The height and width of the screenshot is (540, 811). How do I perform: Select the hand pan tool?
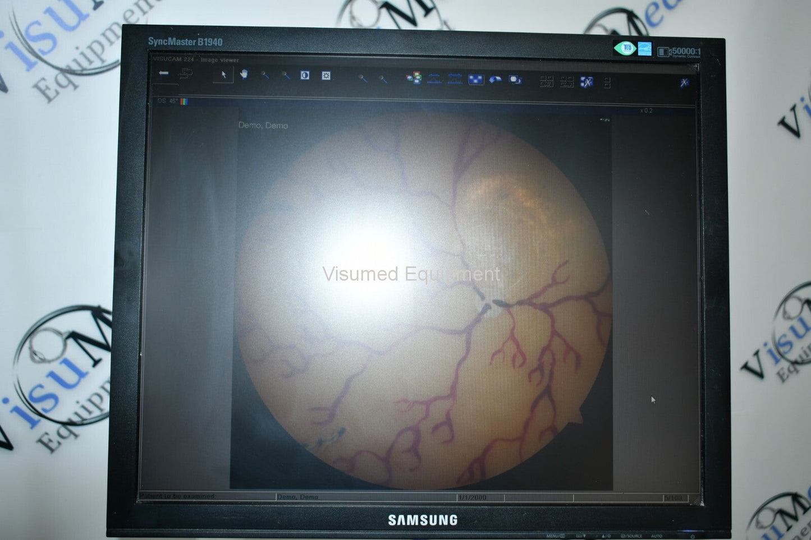[244, 75]
